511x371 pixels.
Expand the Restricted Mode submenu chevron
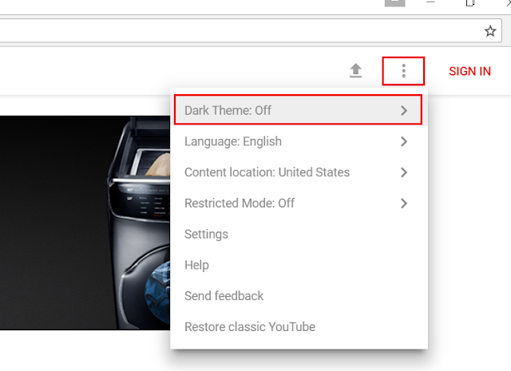coord(404,203)
